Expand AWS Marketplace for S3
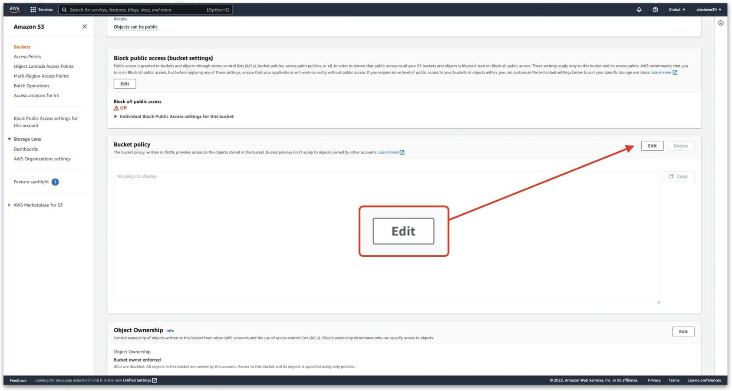Screen dimensions: 732x391 coord(9,205)
